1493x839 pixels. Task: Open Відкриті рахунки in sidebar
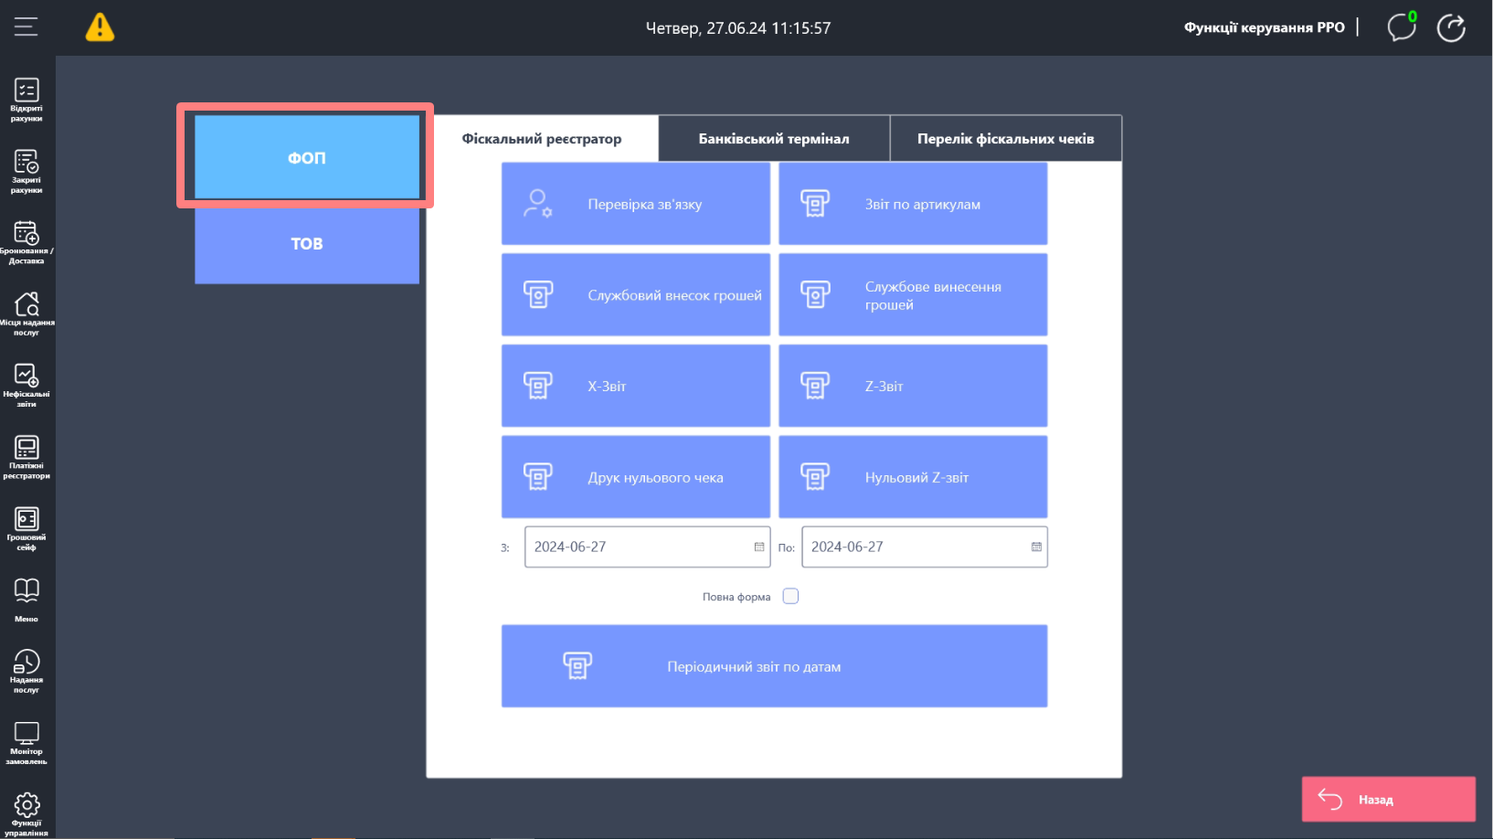(26, 100)
